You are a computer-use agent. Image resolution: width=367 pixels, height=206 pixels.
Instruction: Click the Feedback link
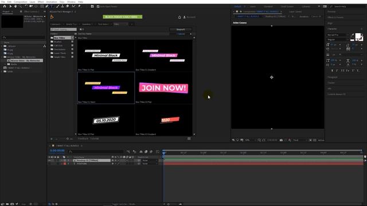(x=83, y=138)
